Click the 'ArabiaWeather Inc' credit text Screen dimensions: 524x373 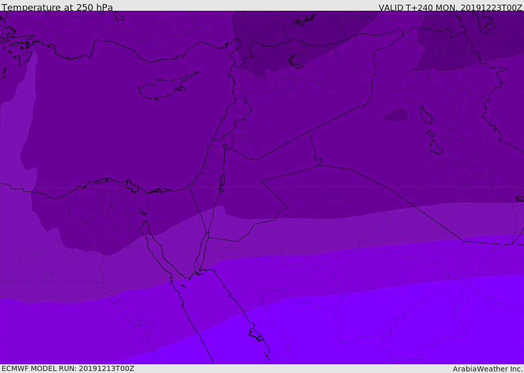point(487,369)
